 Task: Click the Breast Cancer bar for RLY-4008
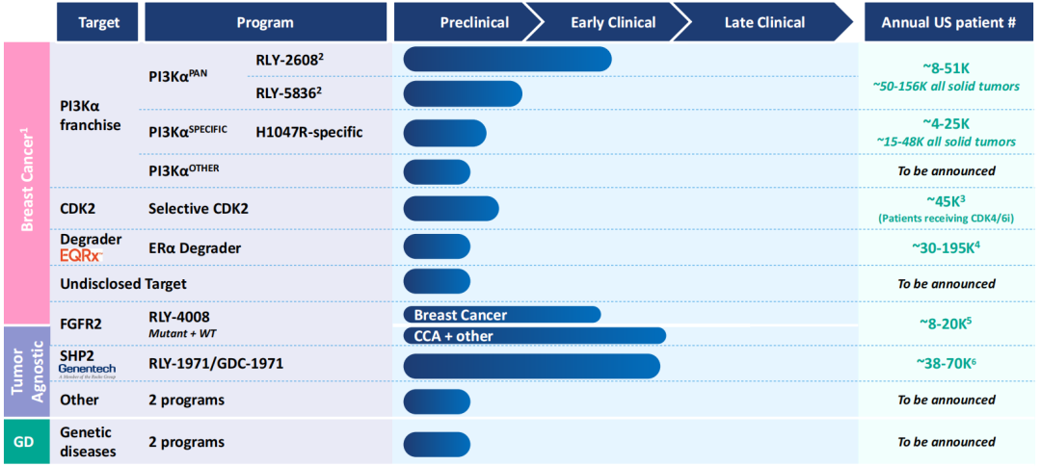tap(501, 315)
